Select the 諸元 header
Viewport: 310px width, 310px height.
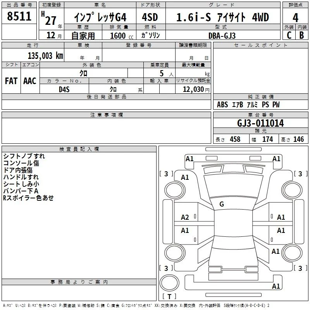click(260, 131)
